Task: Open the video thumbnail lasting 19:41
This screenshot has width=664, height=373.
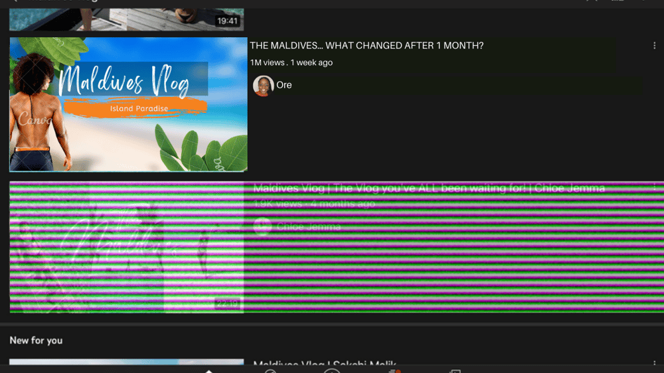Action: click(x=127, y=19)
